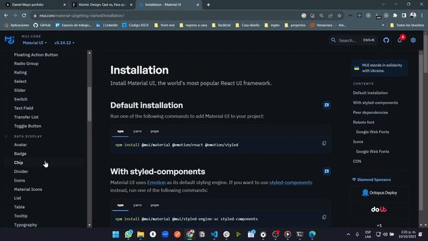The image size is (428, 241).
Task: Select the npm tab under With styled-components
Action: click(120, 206)
